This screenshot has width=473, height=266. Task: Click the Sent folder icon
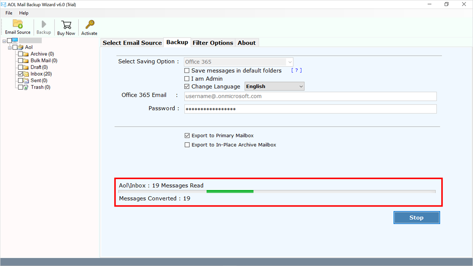[26, 81]
